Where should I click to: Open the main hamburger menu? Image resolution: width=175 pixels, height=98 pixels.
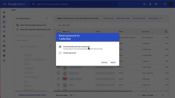coord(4,4)
